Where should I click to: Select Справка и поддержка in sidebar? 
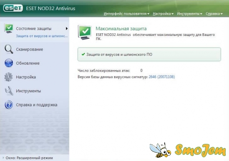coord(37,105)
